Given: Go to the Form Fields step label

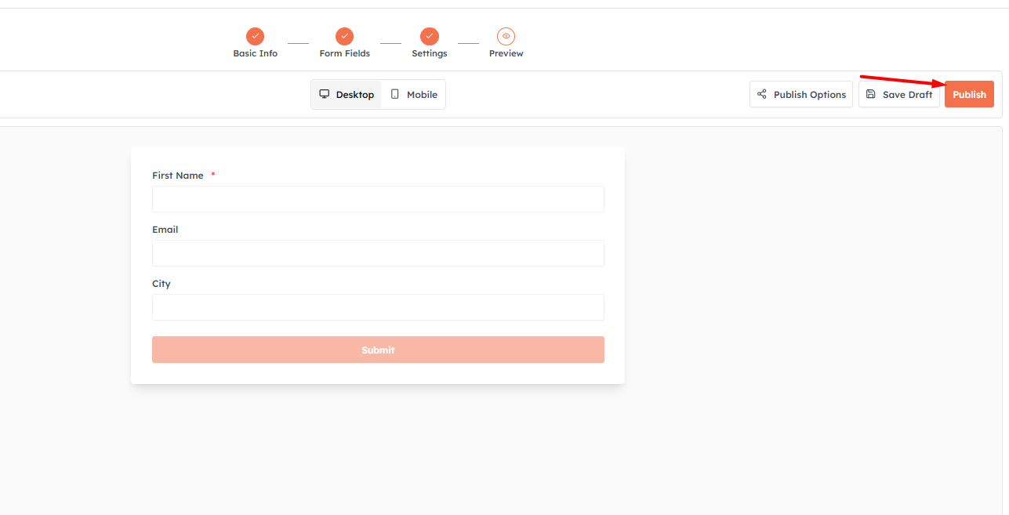Looking at the screenshot, I should pos(344,54).
